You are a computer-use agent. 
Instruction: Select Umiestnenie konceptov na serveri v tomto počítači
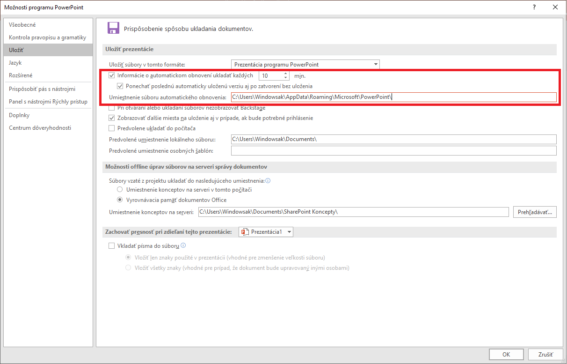point(120,190)
